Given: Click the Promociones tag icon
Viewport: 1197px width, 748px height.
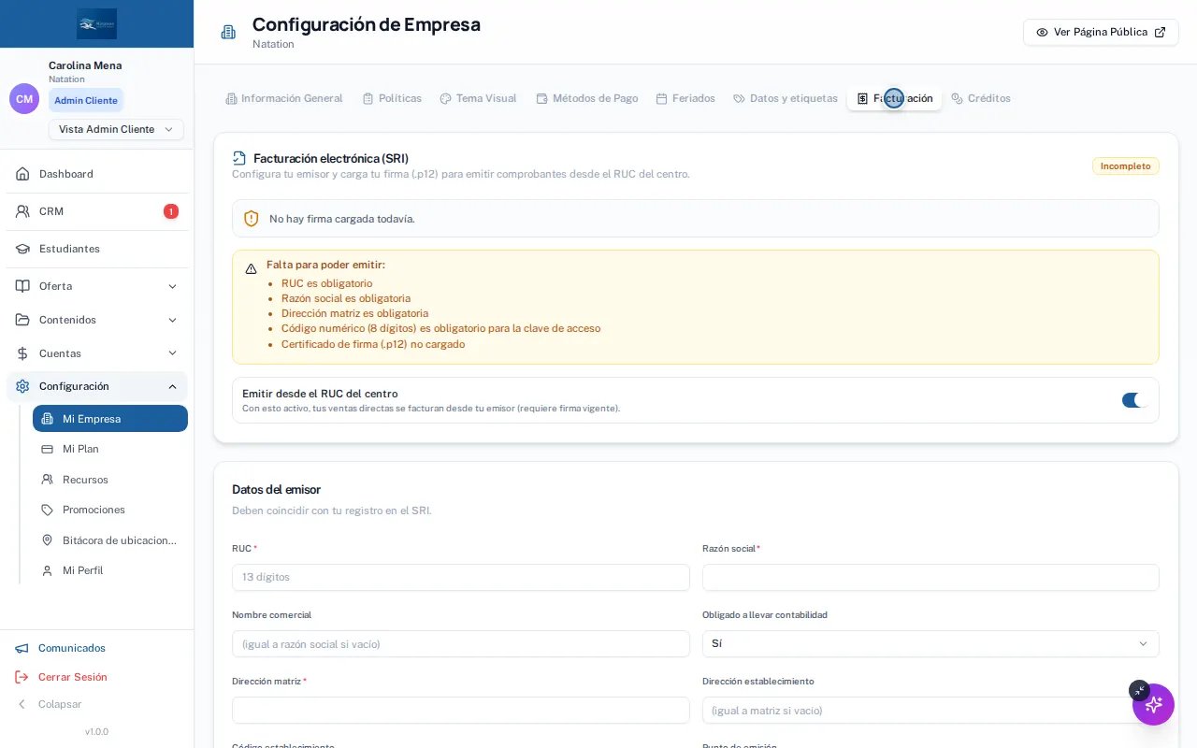Looking at the screenshot, I should point(47,510).
